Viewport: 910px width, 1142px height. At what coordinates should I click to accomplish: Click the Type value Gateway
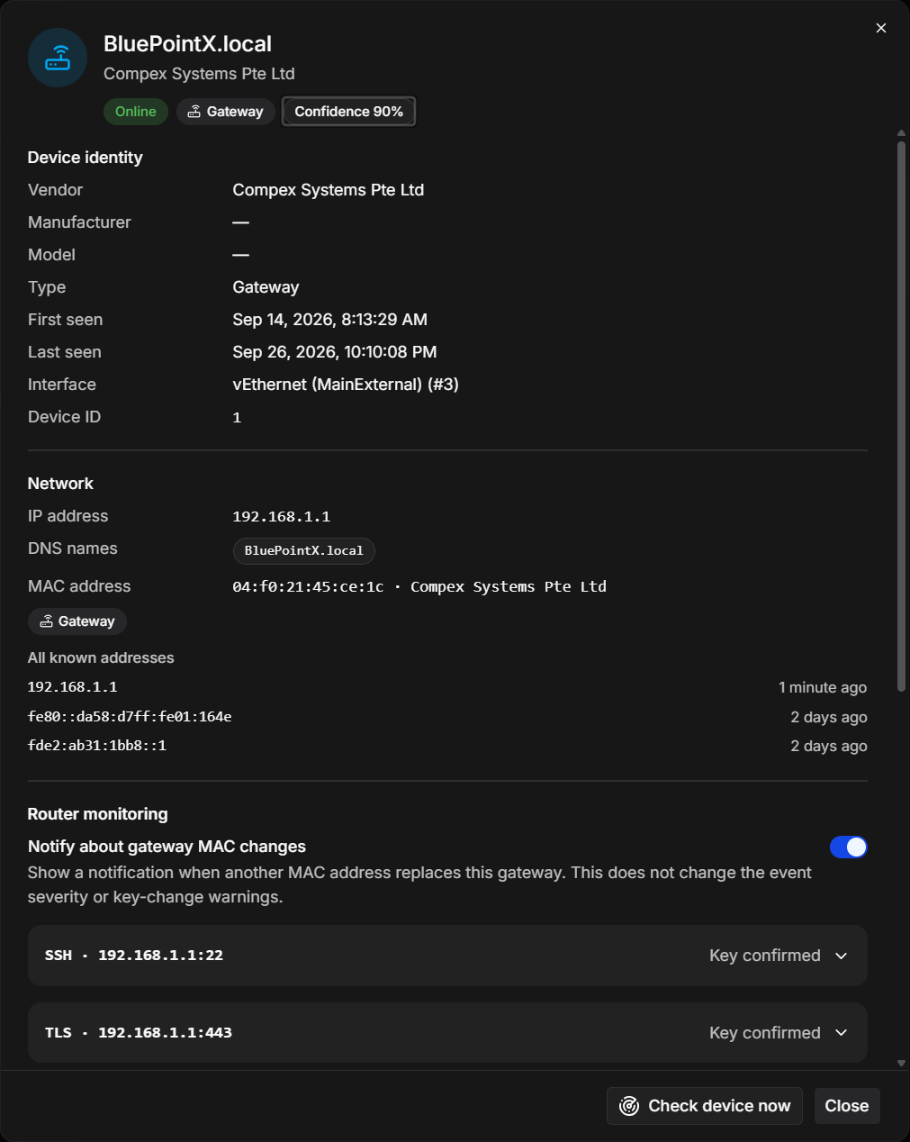266,287
